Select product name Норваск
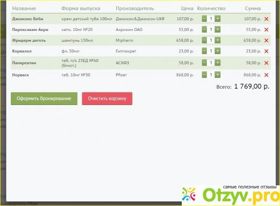 [x=21, y=75]
